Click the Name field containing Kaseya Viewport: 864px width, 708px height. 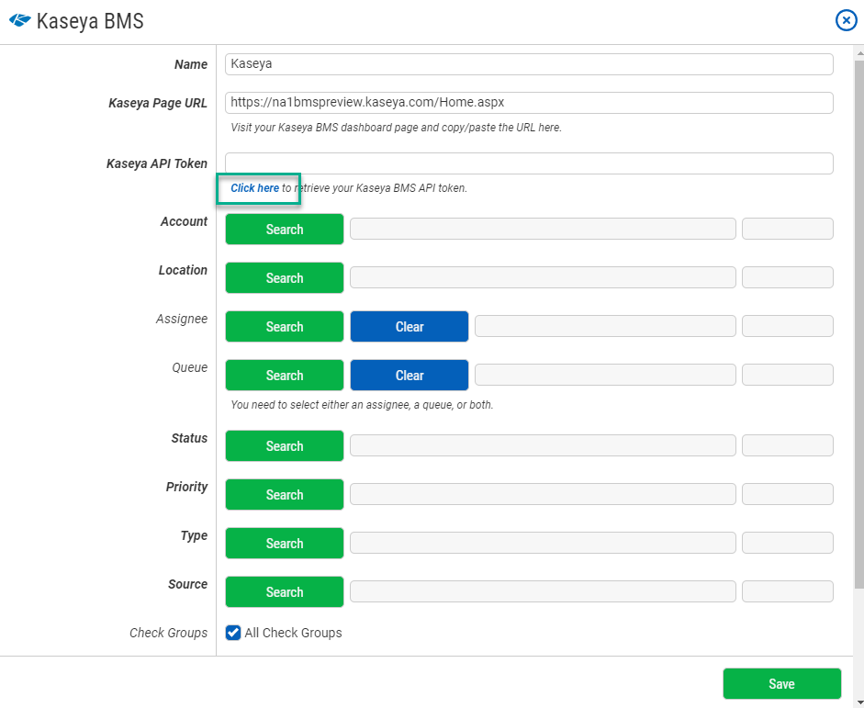coord(529,64)
